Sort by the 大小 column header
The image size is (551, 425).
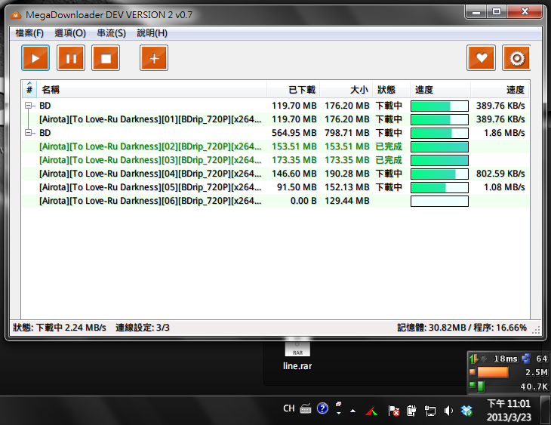(x=346, y=90)
